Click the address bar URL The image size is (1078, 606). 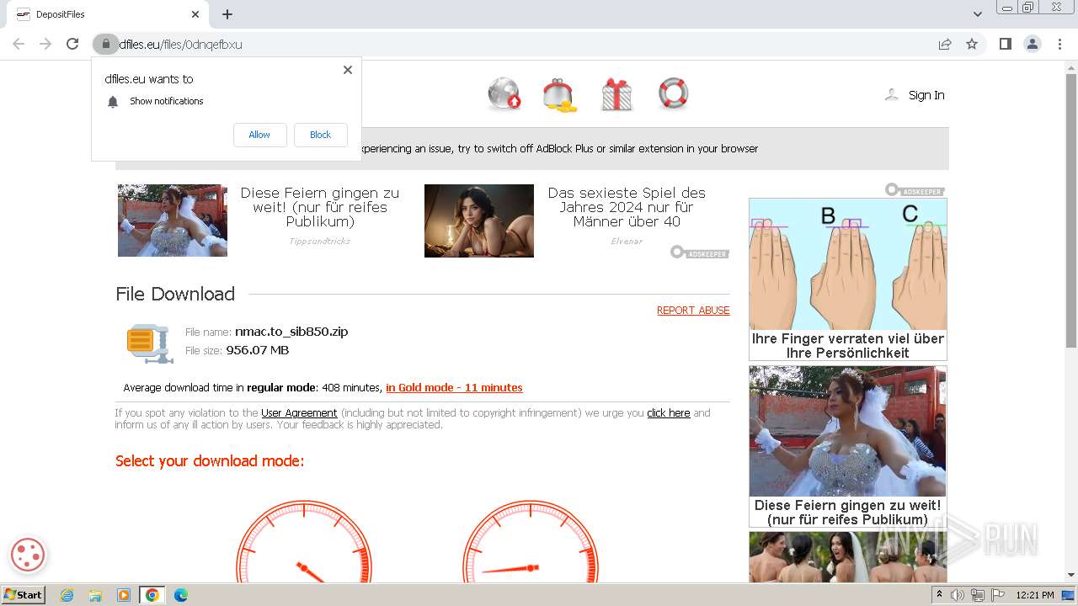click(181, 45)
